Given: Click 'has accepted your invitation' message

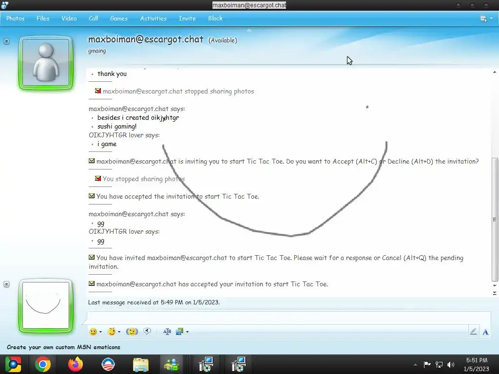Looking at the screenshot, I should pos(209,284).
